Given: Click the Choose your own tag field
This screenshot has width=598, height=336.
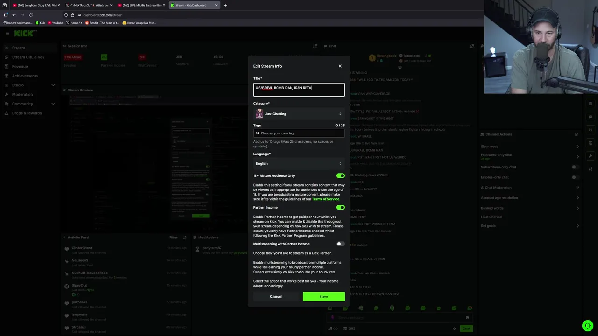Looking at the screenshot, I should (x=299, y=133).
